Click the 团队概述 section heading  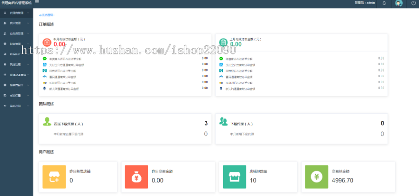pos(46,104)
